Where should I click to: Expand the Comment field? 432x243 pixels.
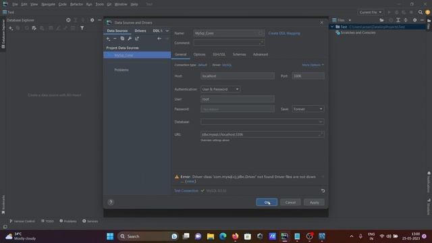(x=261, y=43)
